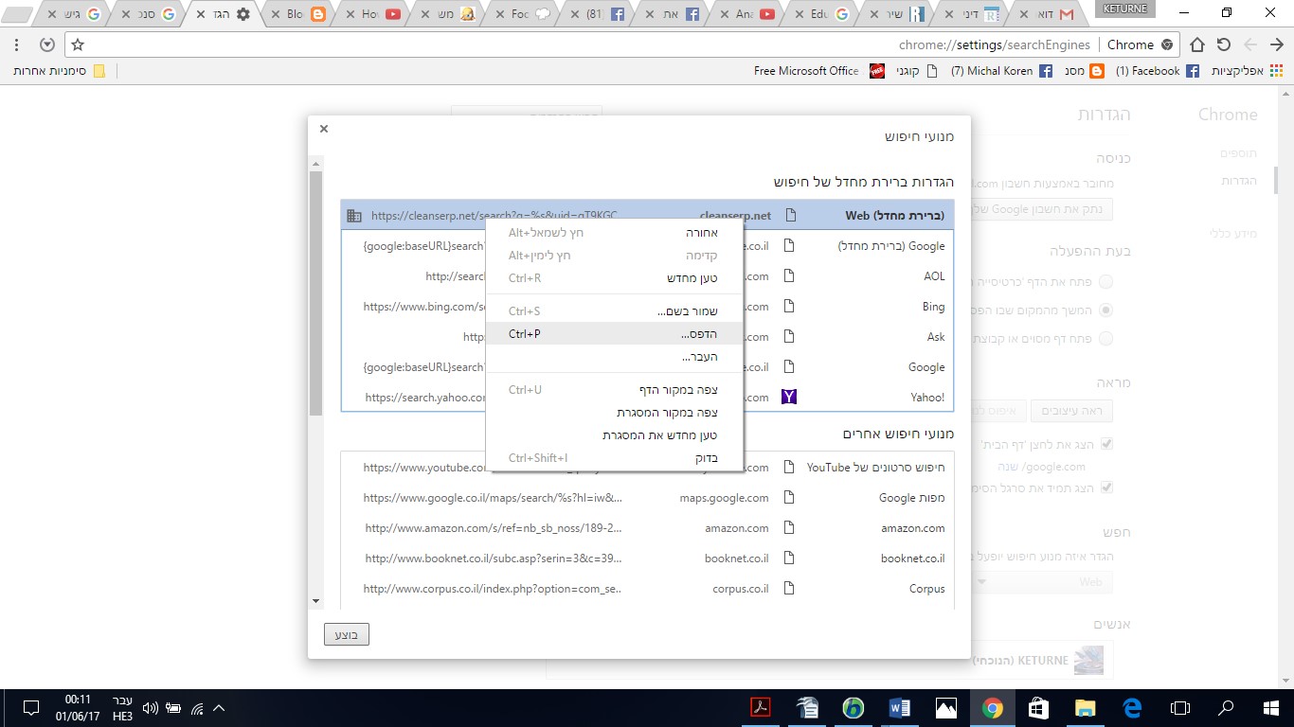Open Word from the Windows taskbar
Screen dimensions: 1294x727
(899, 708)
